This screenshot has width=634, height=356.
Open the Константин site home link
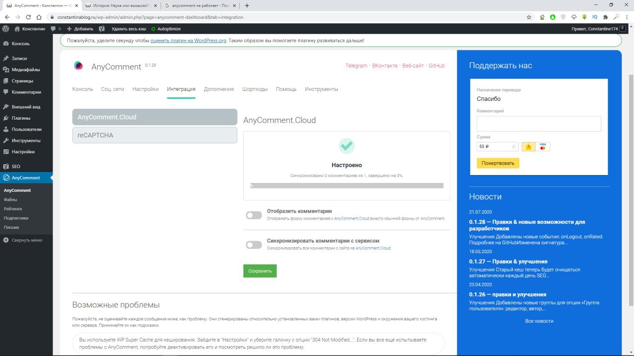click(30, 29)
